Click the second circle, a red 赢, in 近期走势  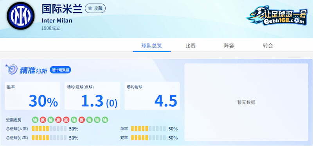click(43, 120)
